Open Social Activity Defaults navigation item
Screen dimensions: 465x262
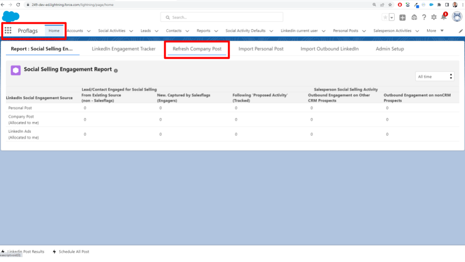tap(245, 31)
